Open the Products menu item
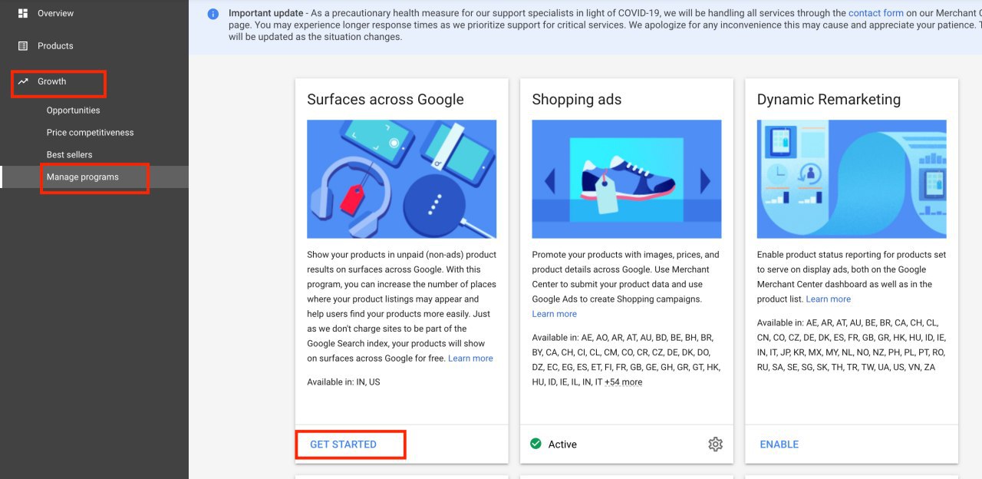The width and height of the screenshot is (982, 479). pos(55,46)
